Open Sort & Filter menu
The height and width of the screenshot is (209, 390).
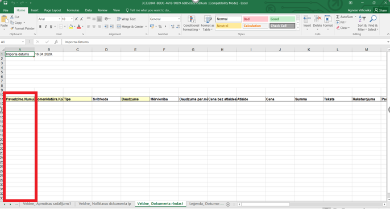pyautogui.click(x=362, y=23)
